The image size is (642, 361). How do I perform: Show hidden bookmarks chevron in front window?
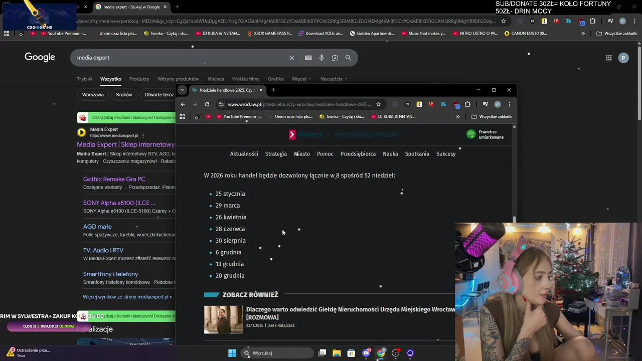[x=458, y=116]
